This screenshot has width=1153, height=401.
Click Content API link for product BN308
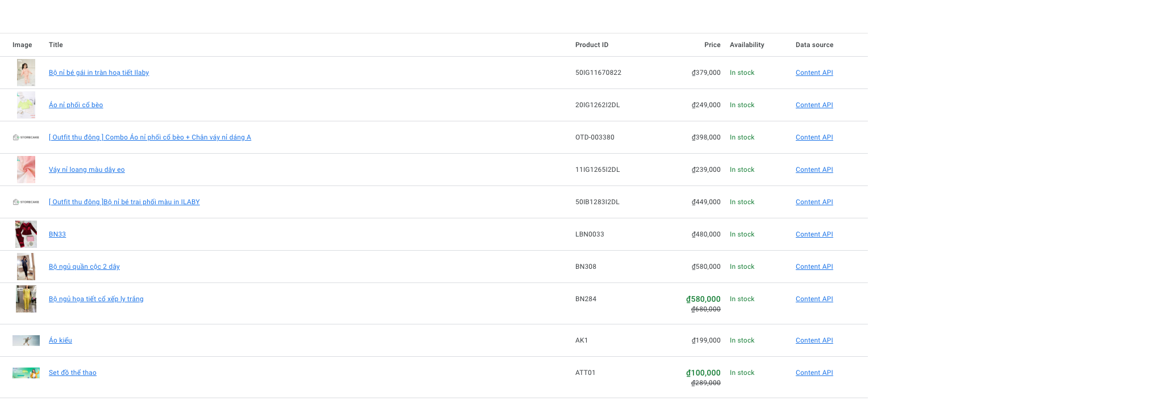(x=814, y=267)
